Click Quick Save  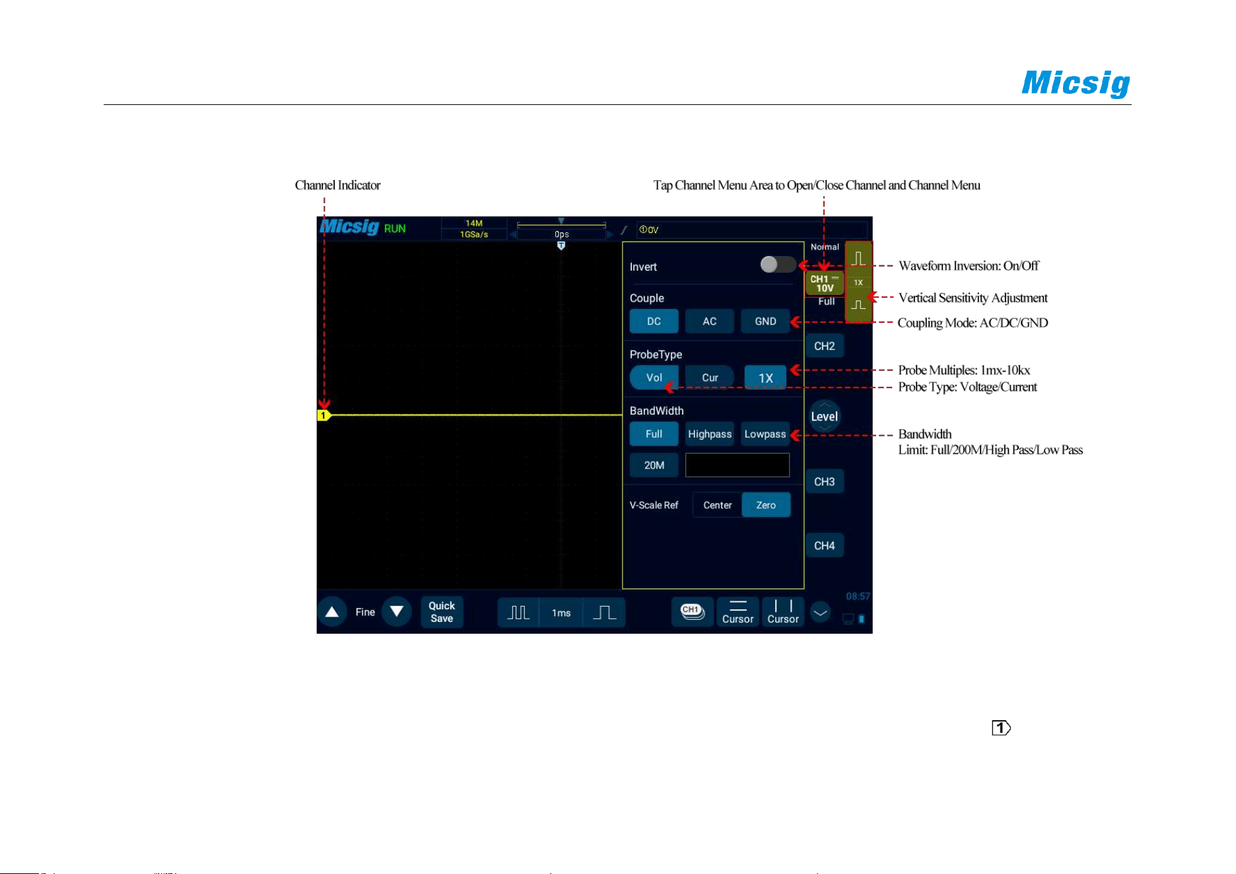(442, 612)
